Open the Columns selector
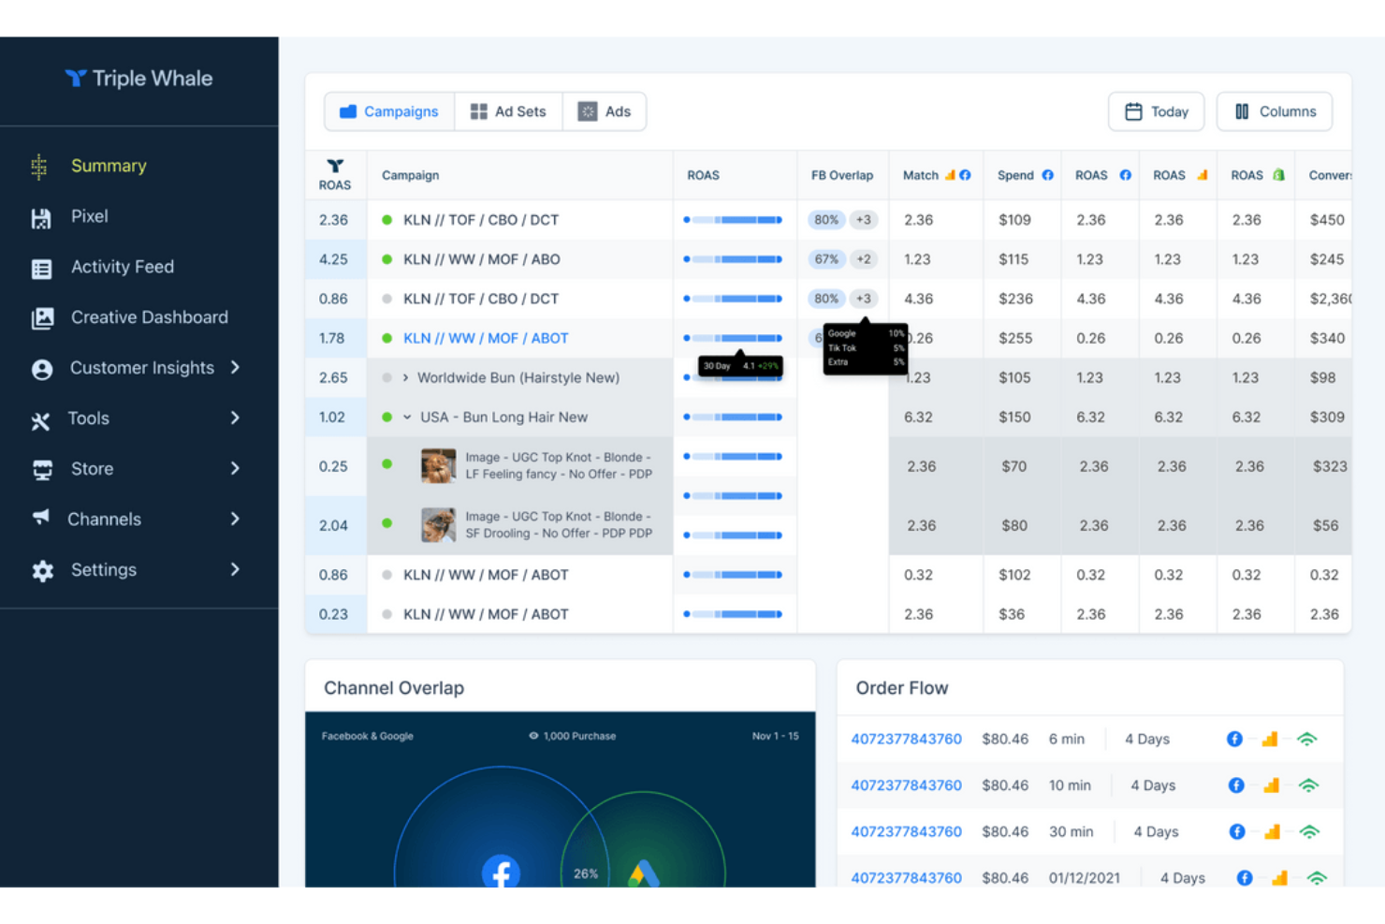The image size is (1385, 924). [x=1275, y=111]
